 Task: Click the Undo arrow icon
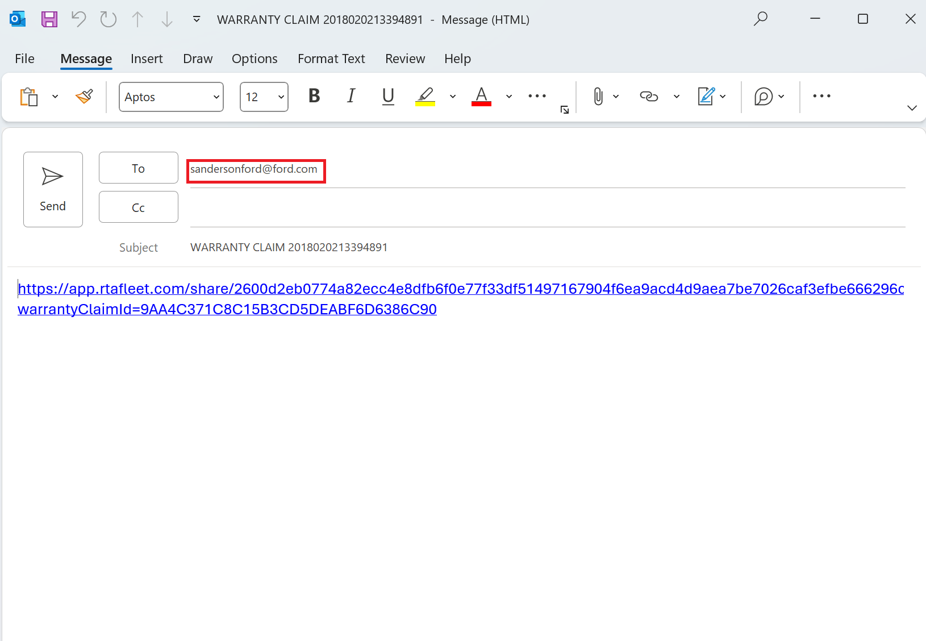(78, 19)
